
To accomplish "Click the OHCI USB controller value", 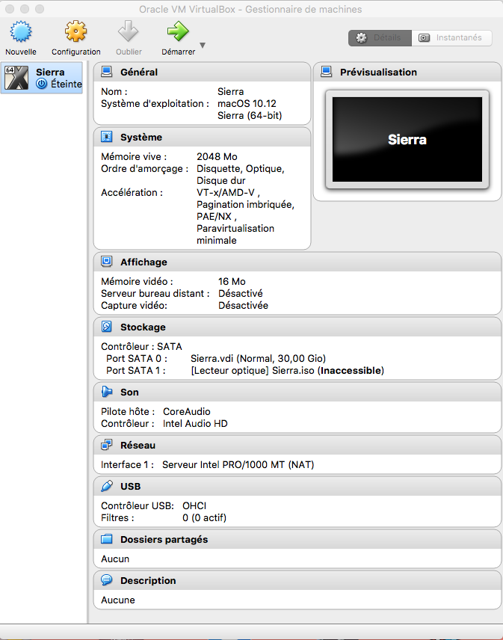I will click(194, 505).
